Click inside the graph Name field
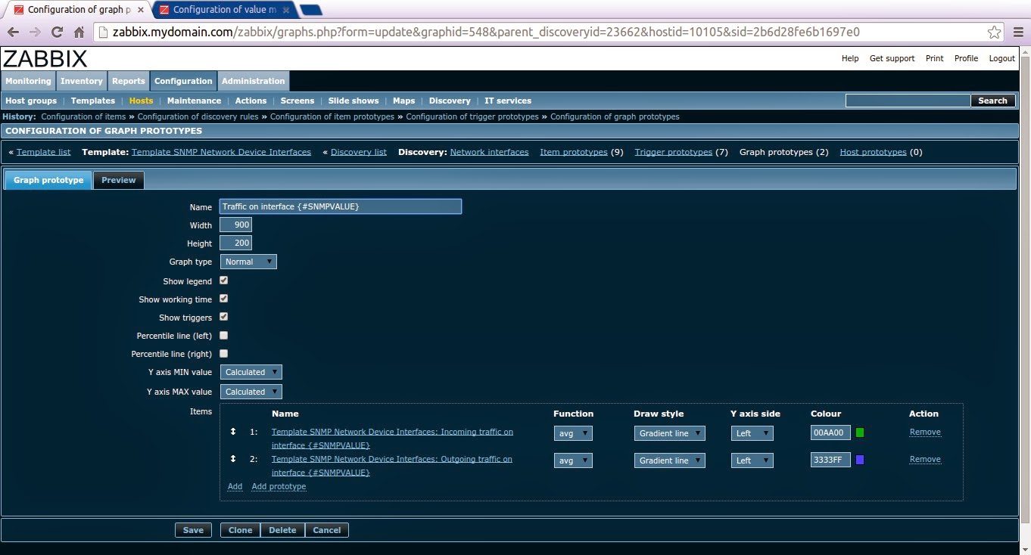Viewport: 1031px width, 555px height. pyautogui.click(x=340, y=206)
